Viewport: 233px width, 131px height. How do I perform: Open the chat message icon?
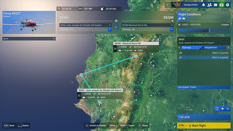click(x=215, y=5)
